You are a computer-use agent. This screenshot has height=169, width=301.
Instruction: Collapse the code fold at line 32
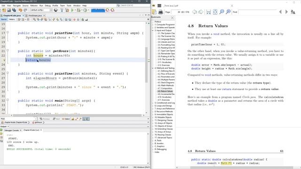click(x=8, y=100)
